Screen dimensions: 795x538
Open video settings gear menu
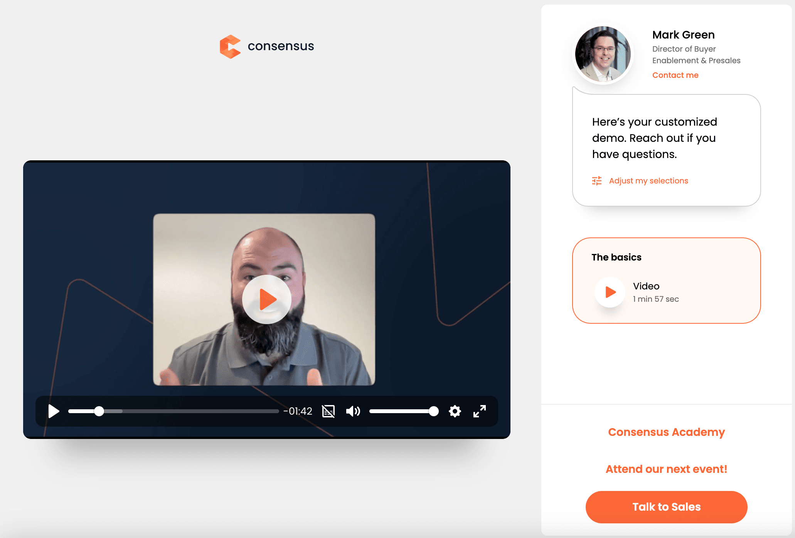coord(455,411)
